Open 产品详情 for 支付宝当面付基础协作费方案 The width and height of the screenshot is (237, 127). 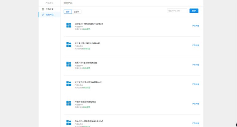pyautogui.click(x=196, y=45)
